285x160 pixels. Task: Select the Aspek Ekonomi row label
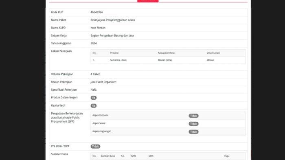(100, 115)
